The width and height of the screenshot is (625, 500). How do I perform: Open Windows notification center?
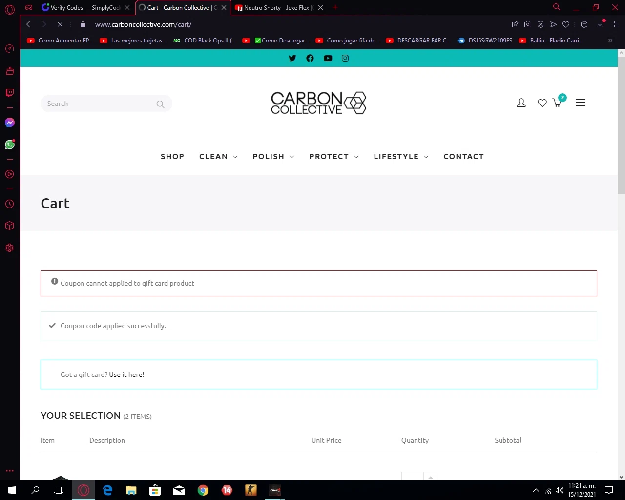609,490
